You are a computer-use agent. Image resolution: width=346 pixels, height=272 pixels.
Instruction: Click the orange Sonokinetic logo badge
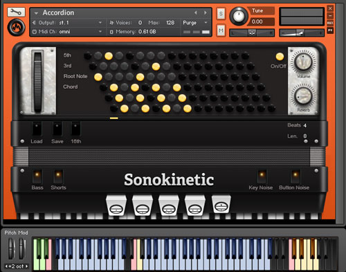click(16, 28)
